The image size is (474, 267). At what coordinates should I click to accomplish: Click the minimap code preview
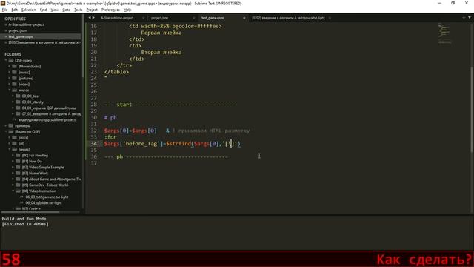444,33
